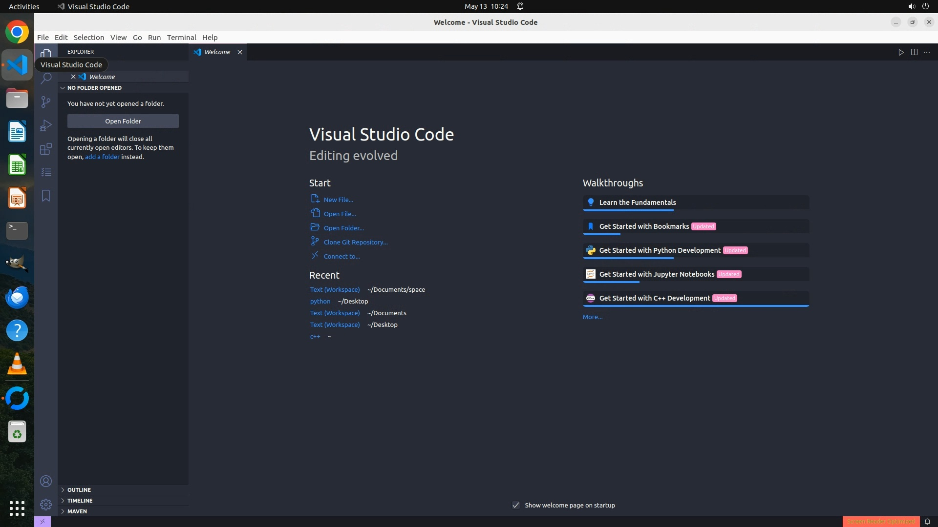Screen dimensions: 938x527
Task: Open the Run and Debug view
Action: [46, 125]
